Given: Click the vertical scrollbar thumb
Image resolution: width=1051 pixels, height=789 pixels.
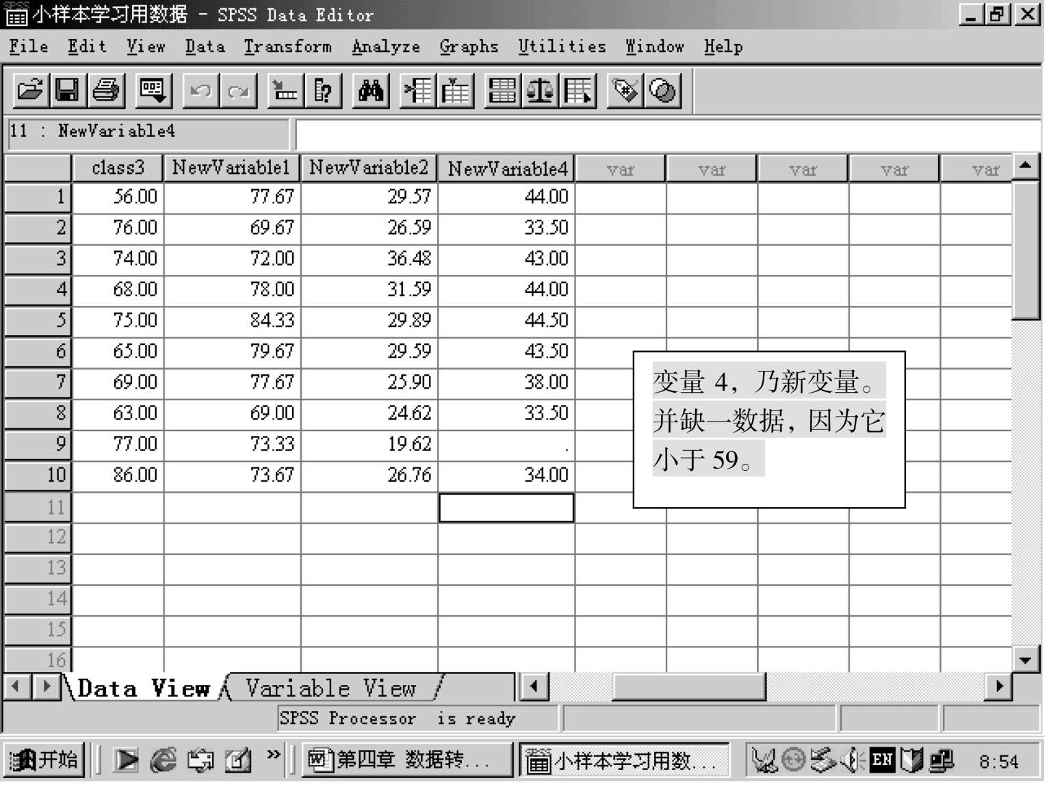Looking at the screenshot, I should (1025, 250).
